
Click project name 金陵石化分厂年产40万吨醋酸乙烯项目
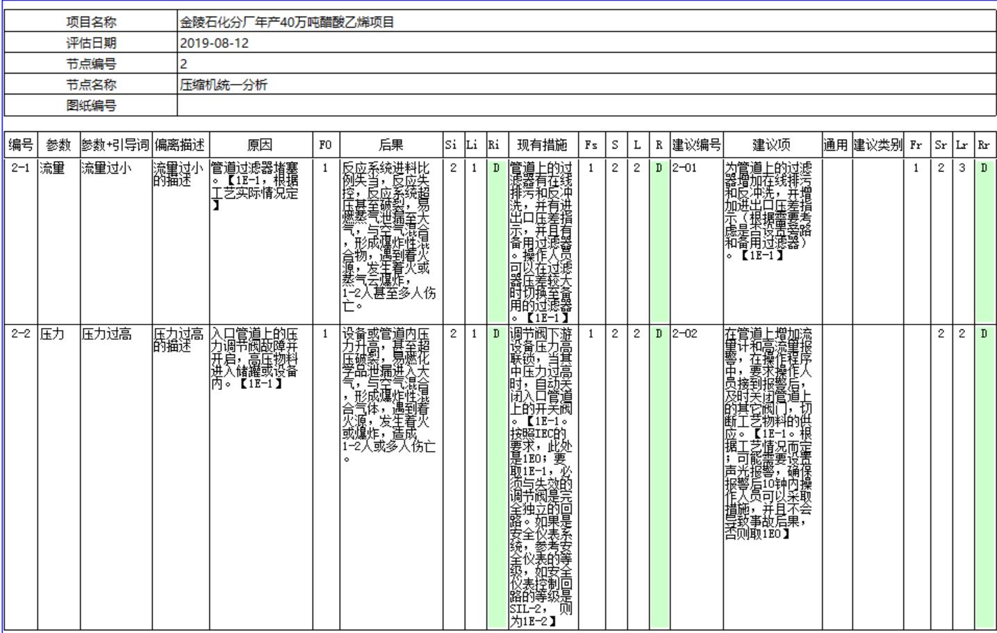click(287, 22)
